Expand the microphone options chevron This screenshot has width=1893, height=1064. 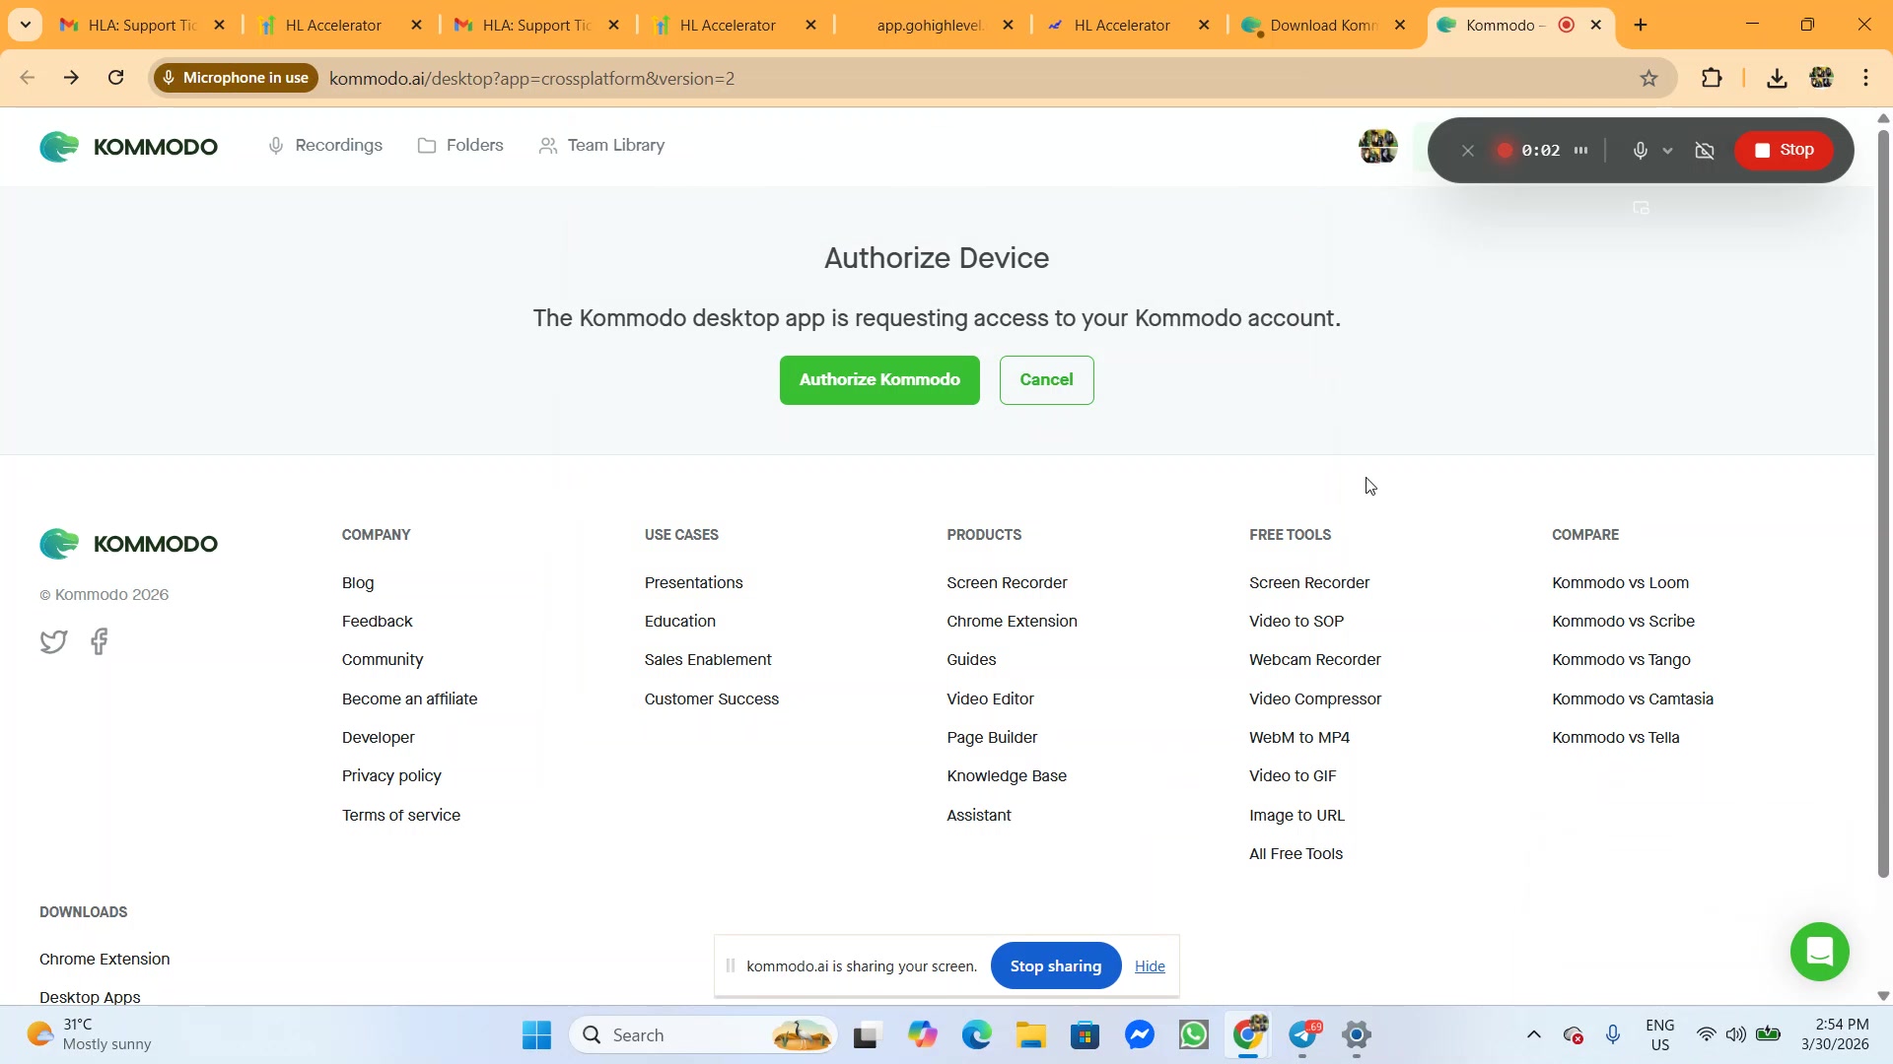[x=1668, y=152]
